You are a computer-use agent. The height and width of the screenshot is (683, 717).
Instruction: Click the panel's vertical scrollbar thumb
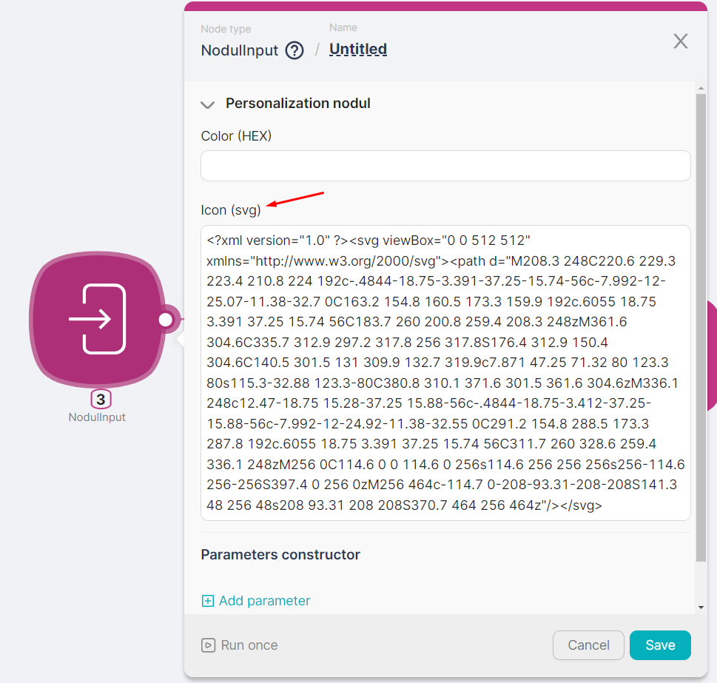tap(701, 327)
